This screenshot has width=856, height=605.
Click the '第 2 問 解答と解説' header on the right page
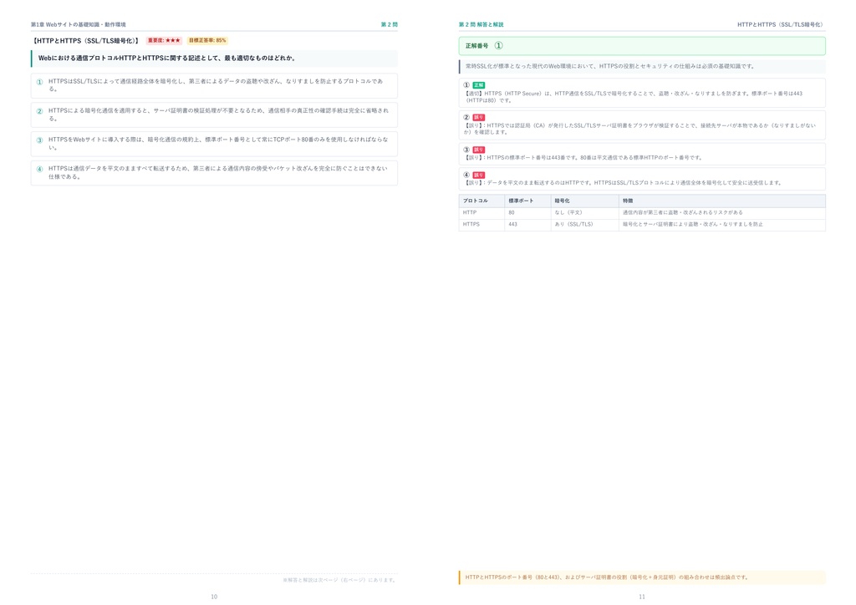tap(481, 24)
